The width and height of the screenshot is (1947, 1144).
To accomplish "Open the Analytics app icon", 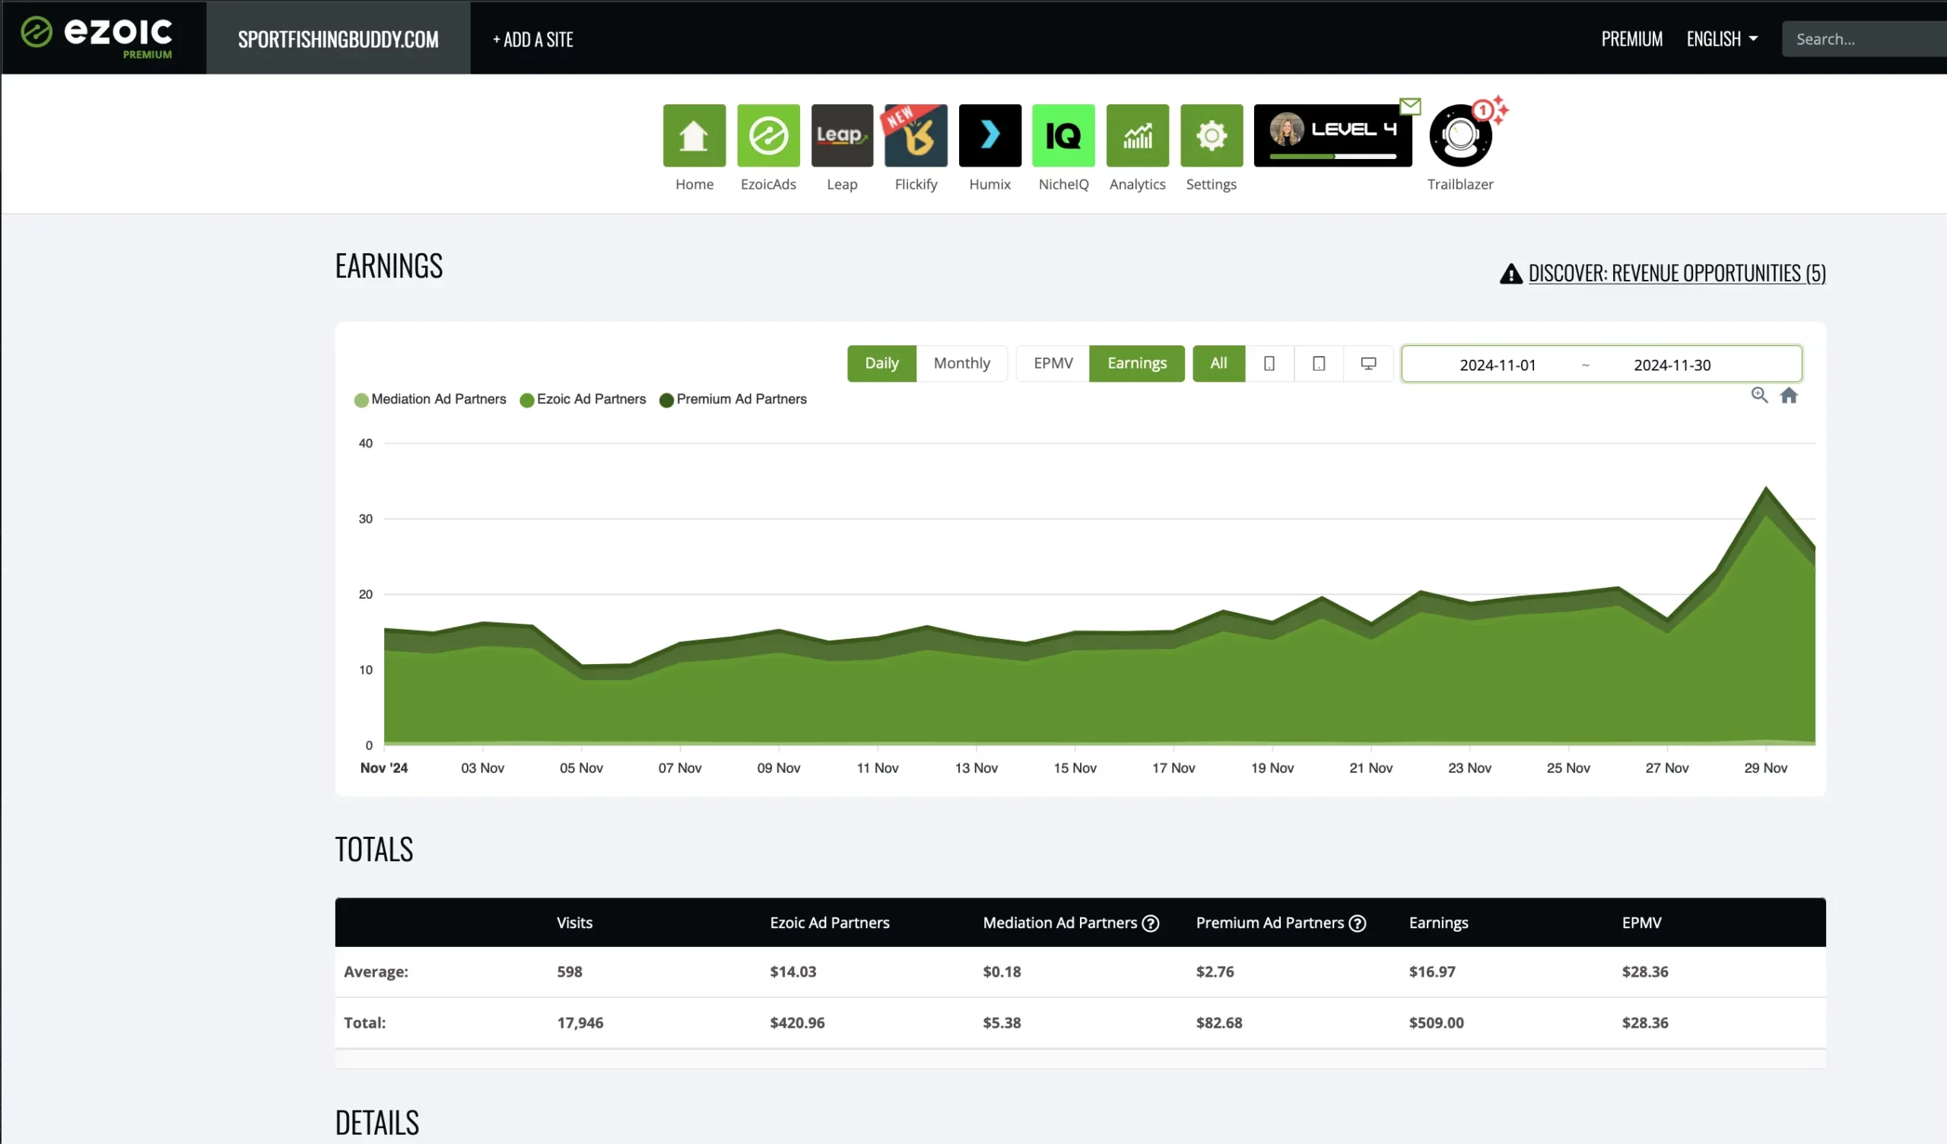I will 1137,135.
